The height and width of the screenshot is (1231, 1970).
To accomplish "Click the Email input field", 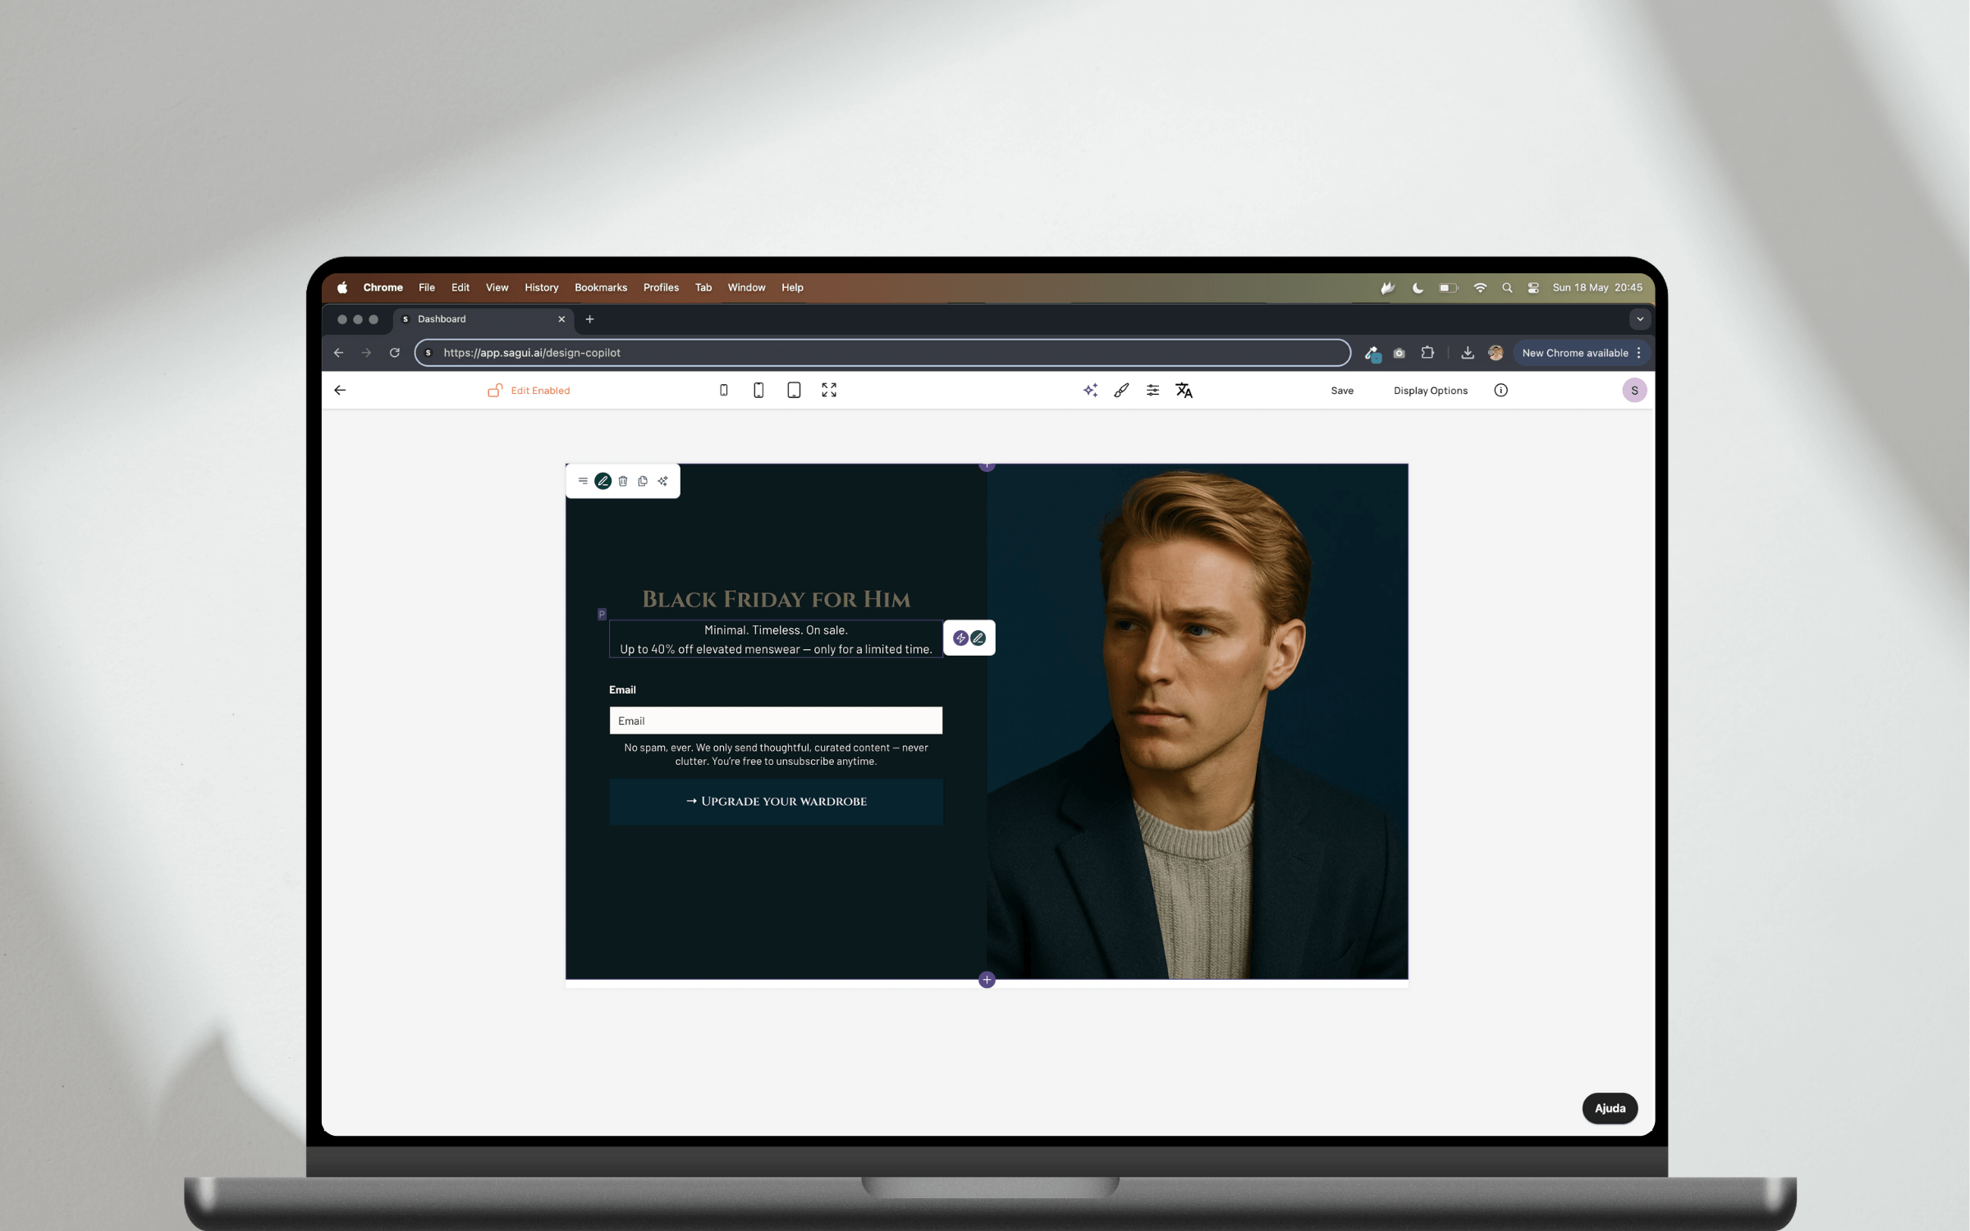I will pos(776,721).
